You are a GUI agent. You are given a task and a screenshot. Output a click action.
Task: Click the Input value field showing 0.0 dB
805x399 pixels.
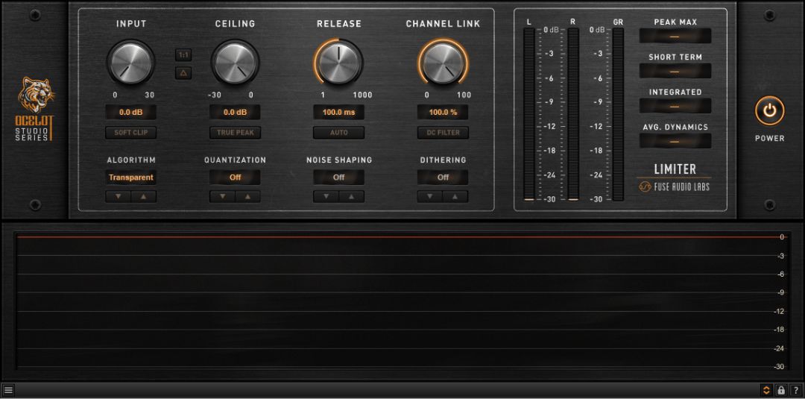[x=131, y=112]
